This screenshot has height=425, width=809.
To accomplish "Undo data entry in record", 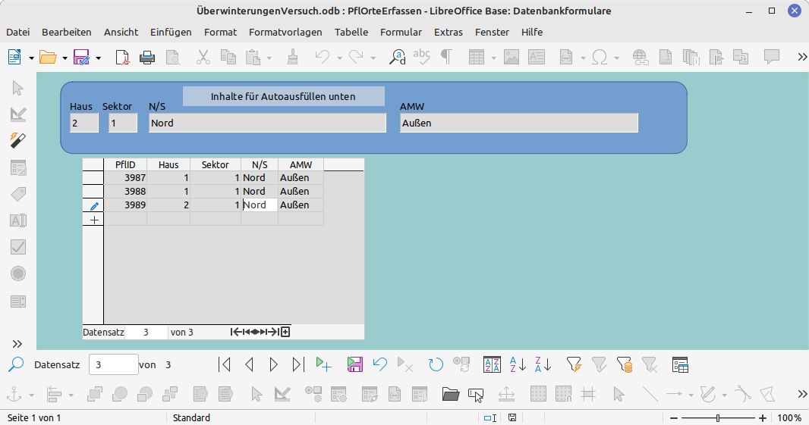I will (x=379, y=364).
